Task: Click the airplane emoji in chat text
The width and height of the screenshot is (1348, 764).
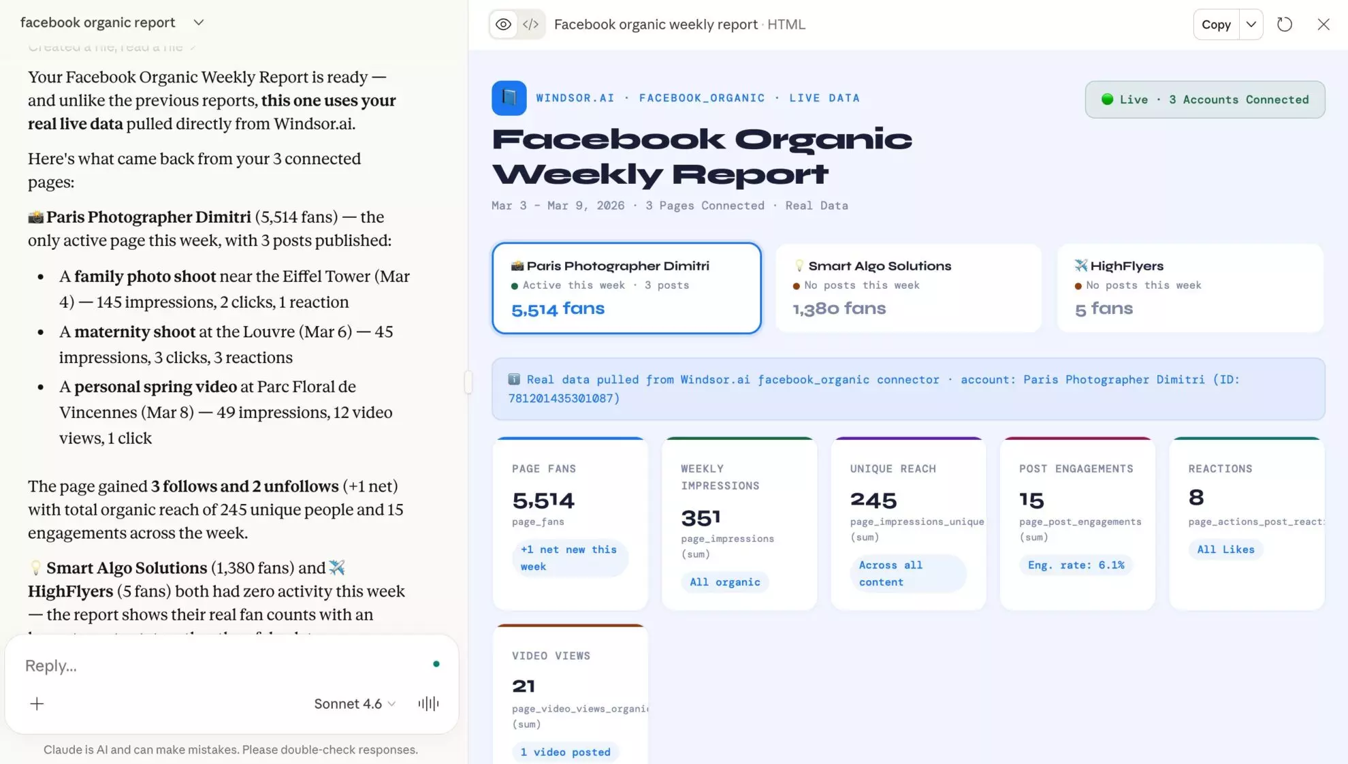Action: point(337,567)
